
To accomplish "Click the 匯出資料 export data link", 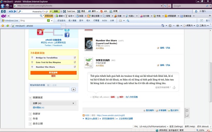I will (x=174, y=110).
